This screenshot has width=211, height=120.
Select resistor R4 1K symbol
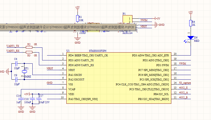191,23
